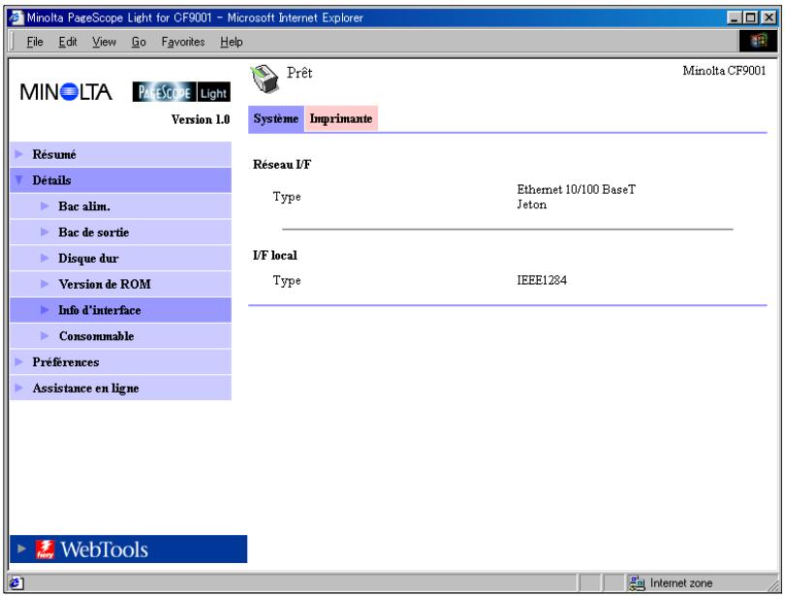
Task: Maximize the Internet Explorer window
Action: (x=750, y=18)
